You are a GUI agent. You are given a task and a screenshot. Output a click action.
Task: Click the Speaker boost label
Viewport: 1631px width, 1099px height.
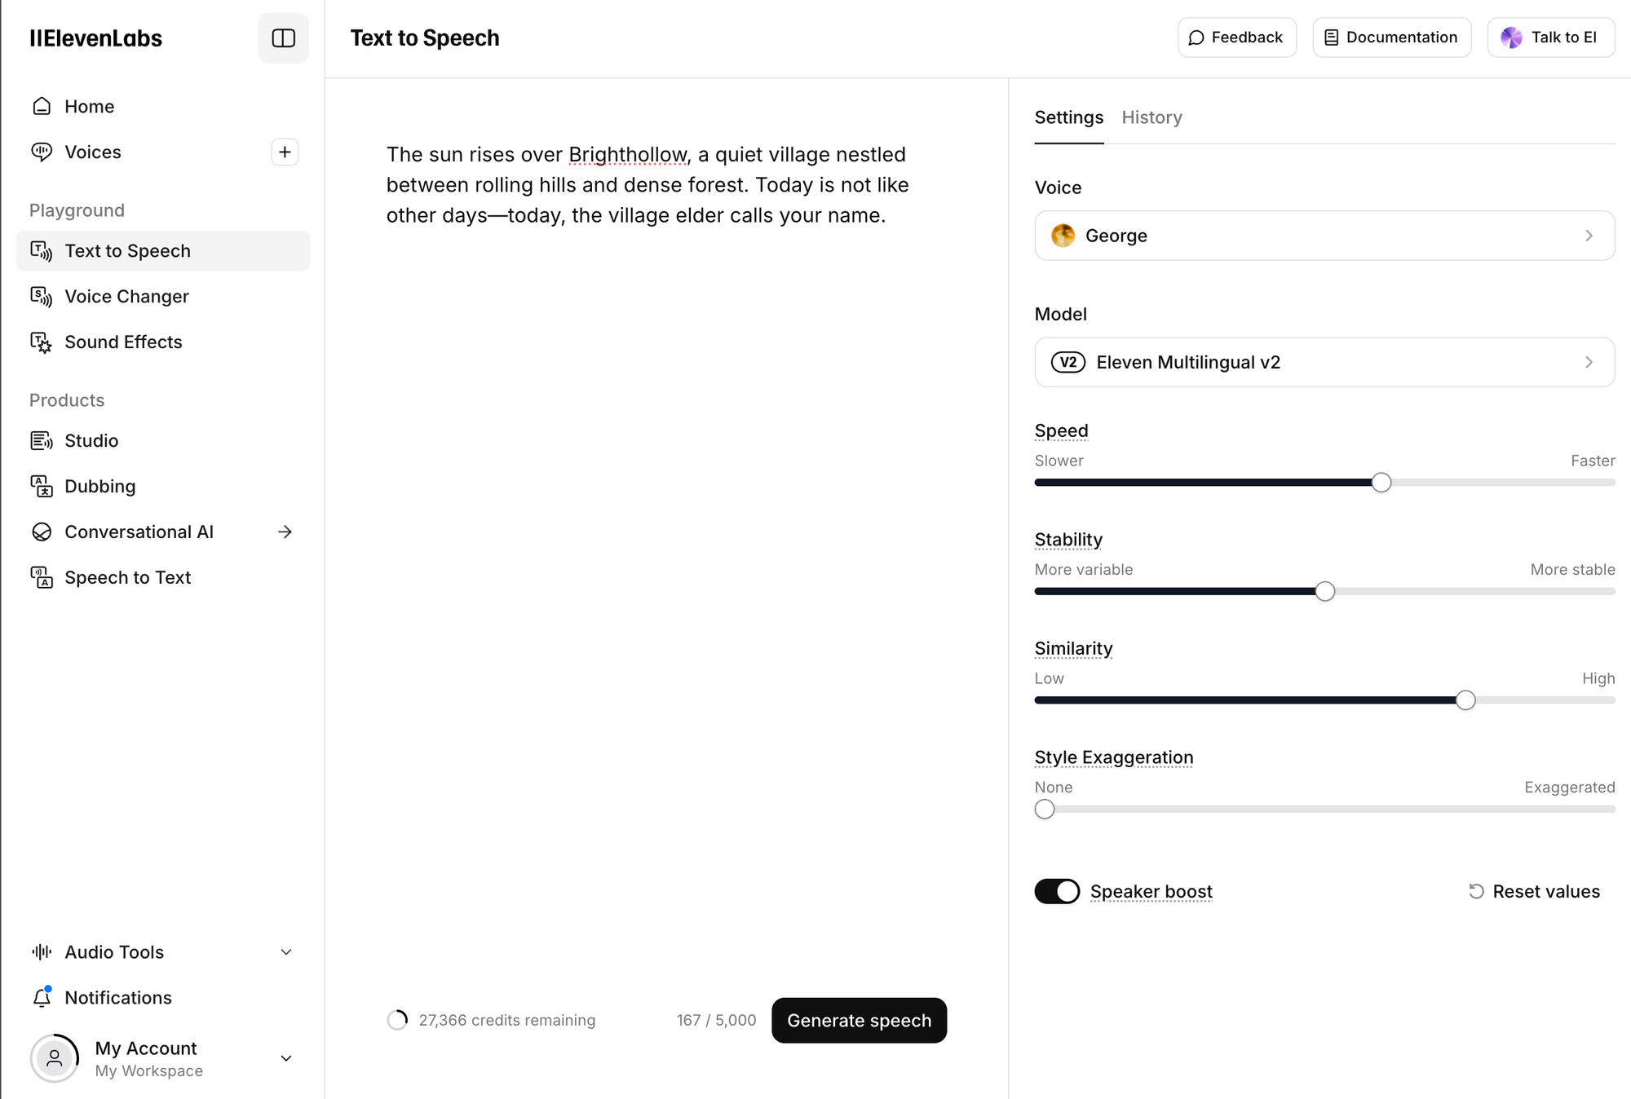tap(1151, 891)
